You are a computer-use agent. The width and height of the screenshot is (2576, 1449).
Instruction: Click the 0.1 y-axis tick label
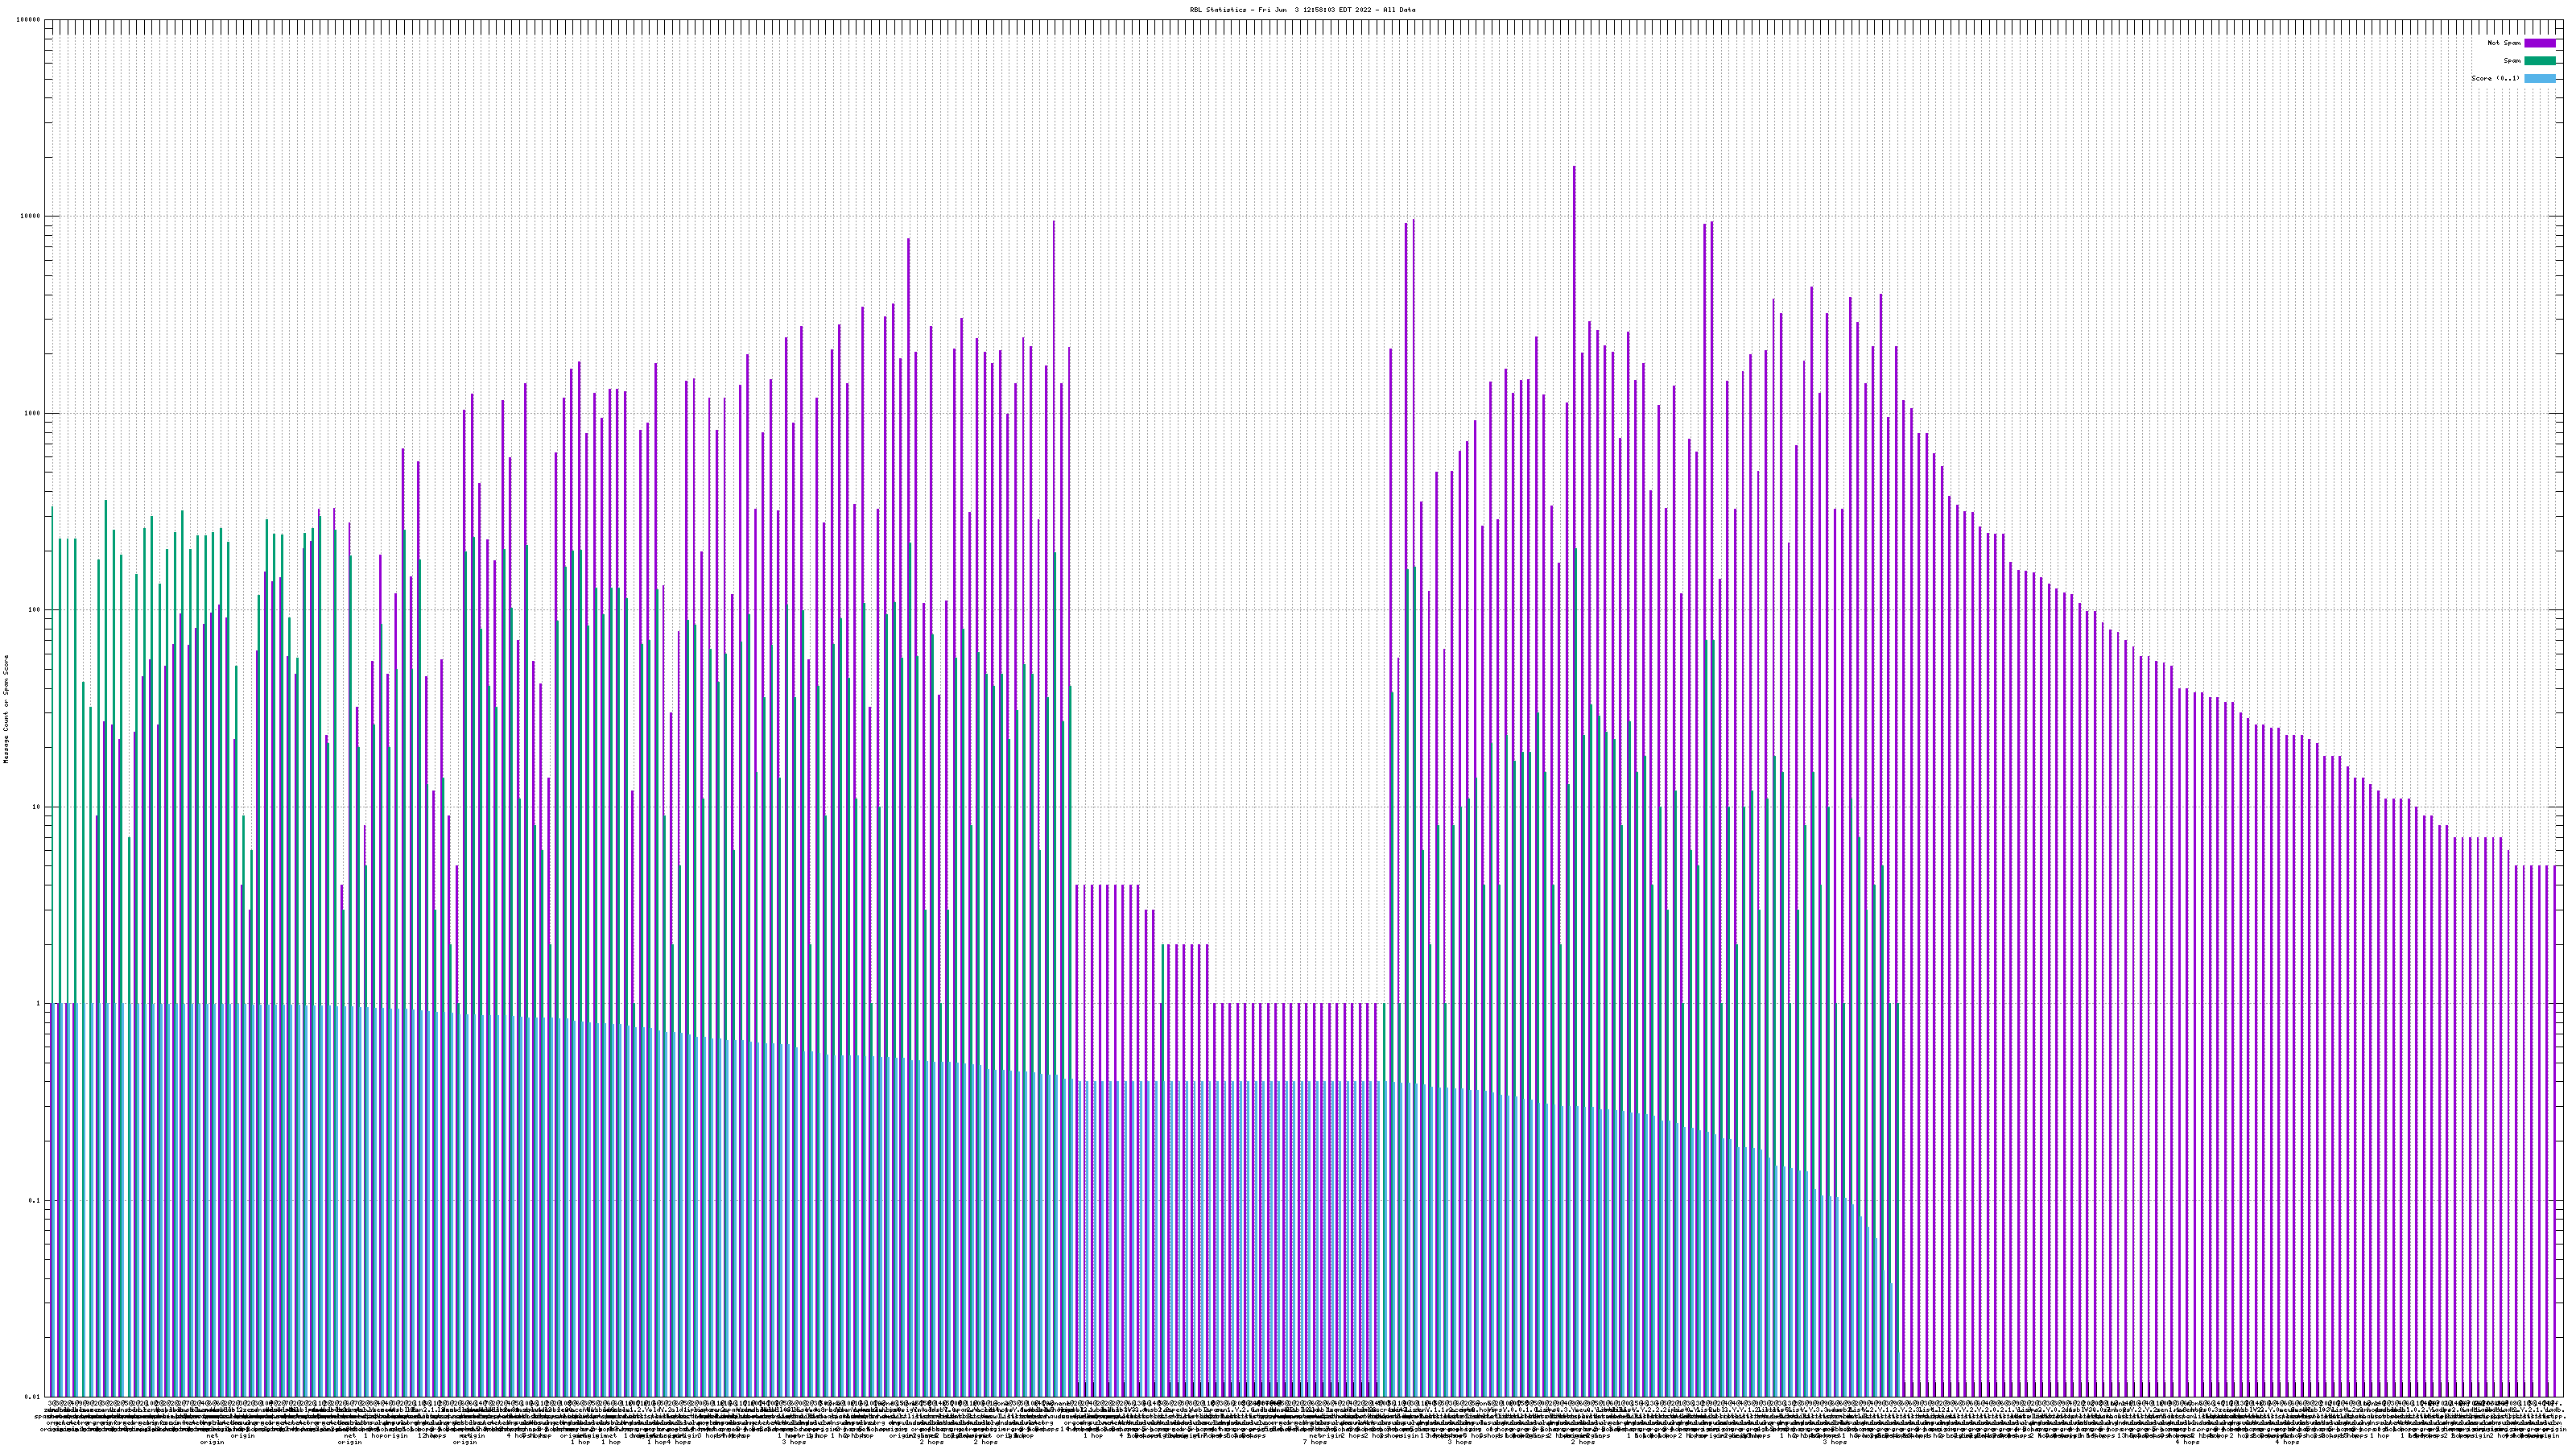[x=35, y=1200]
